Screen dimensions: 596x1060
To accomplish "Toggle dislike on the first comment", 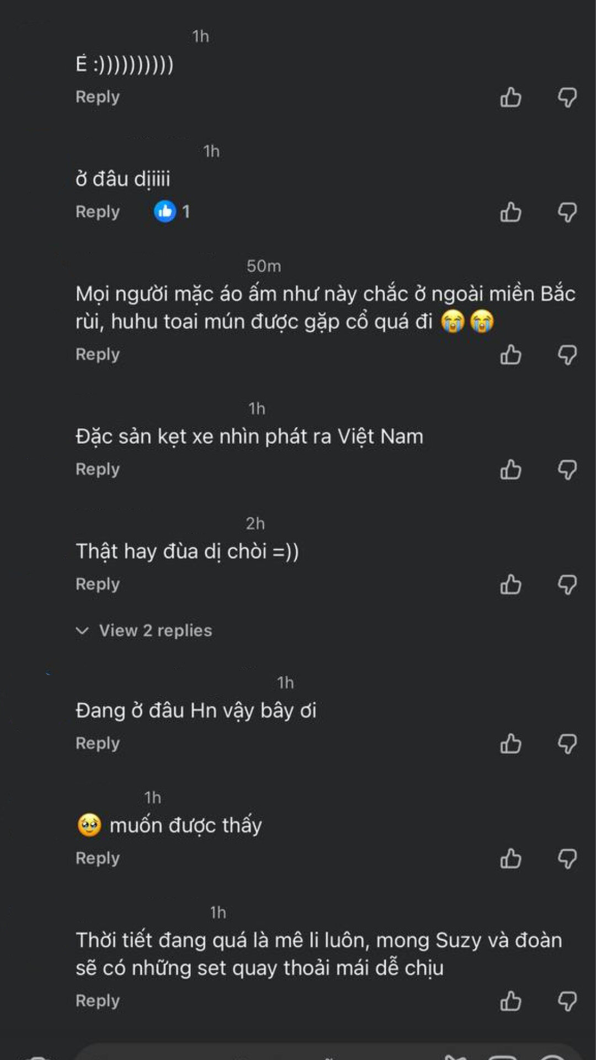I will (x=567, y=97).
